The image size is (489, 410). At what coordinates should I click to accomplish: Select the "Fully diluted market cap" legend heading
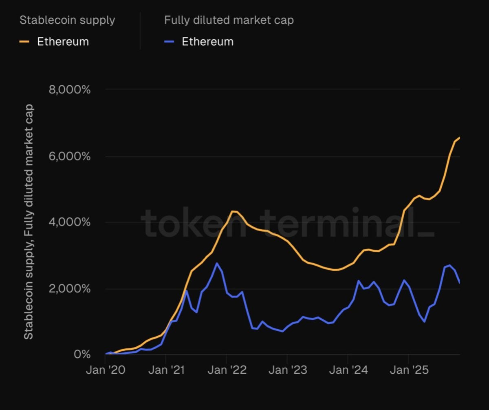229,20
